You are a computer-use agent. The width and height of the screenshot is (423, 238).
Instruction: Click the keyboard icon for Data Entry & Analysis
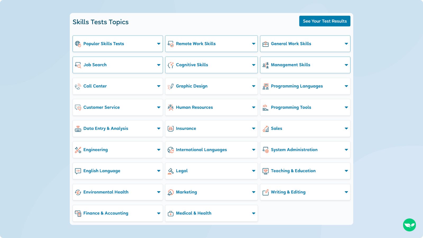pyautogui.click(x=77, y=128)
